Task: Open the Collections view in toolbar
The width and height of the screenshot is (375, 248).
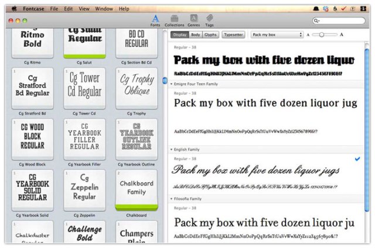Action: coord(174,20)
